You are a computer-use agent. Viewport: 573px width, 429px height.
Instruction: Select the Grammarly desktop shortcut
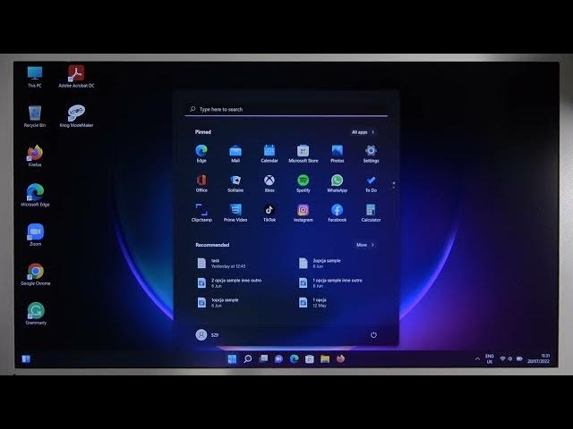click(36, 314)
